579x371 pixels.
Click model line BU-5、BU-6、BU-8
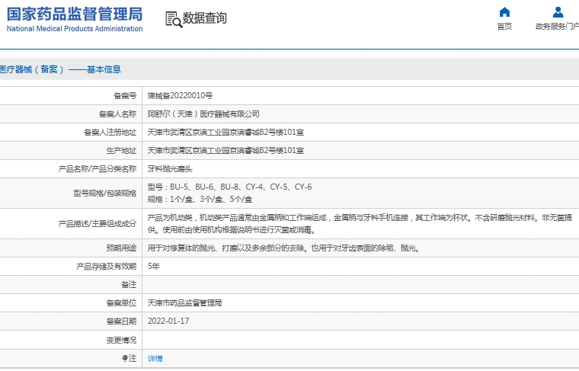229,187
